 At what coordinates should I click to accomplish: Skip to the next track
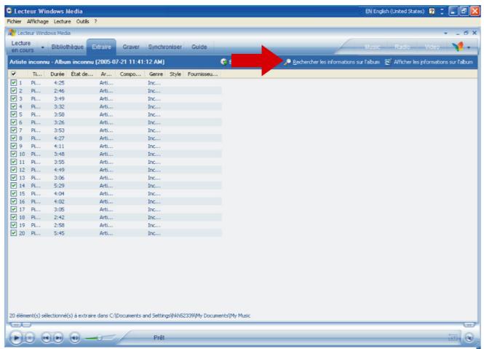pos(58,338)
